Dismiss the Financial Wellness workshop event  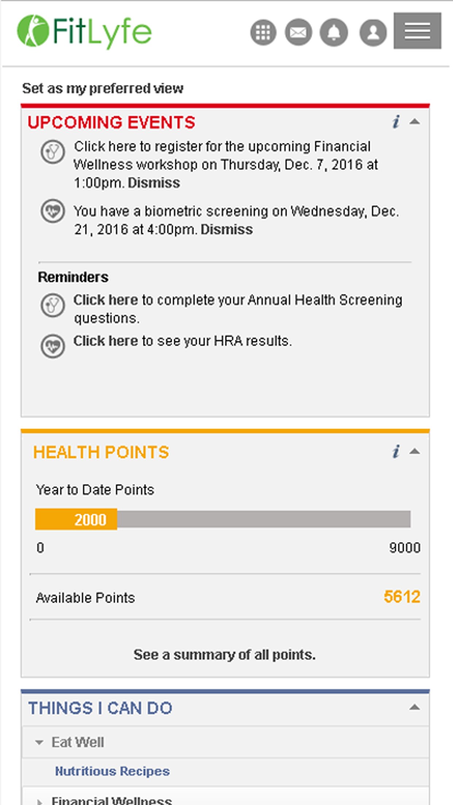(154, 183)
